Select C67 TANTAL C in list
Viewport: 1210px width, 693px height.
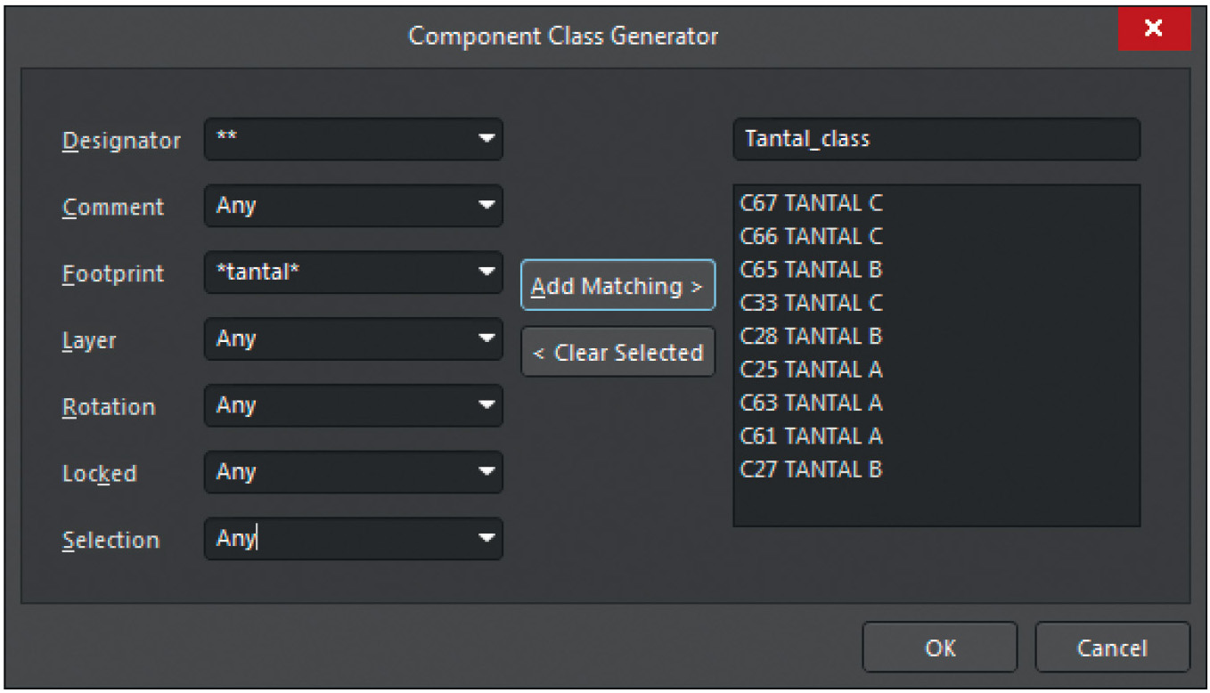pyautogui.click(x=811, y=204)
